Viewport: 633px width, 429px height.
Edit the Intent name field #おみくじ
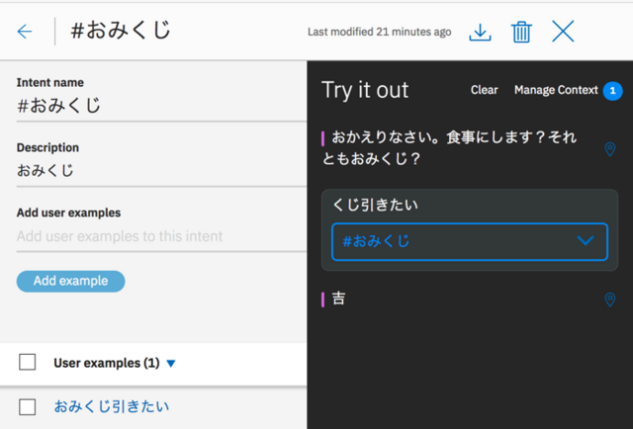161,106
